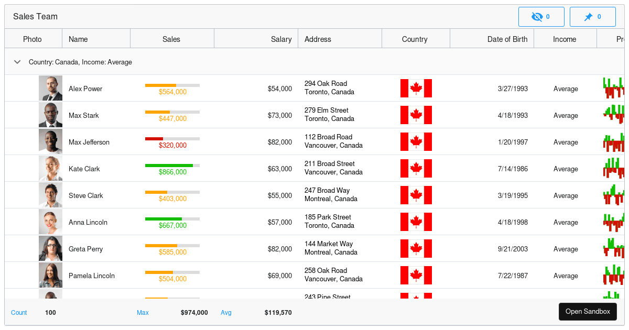Click Steve Clark's profile photo
The height and width of the screenshot is (330, 629).
(50, 195)
